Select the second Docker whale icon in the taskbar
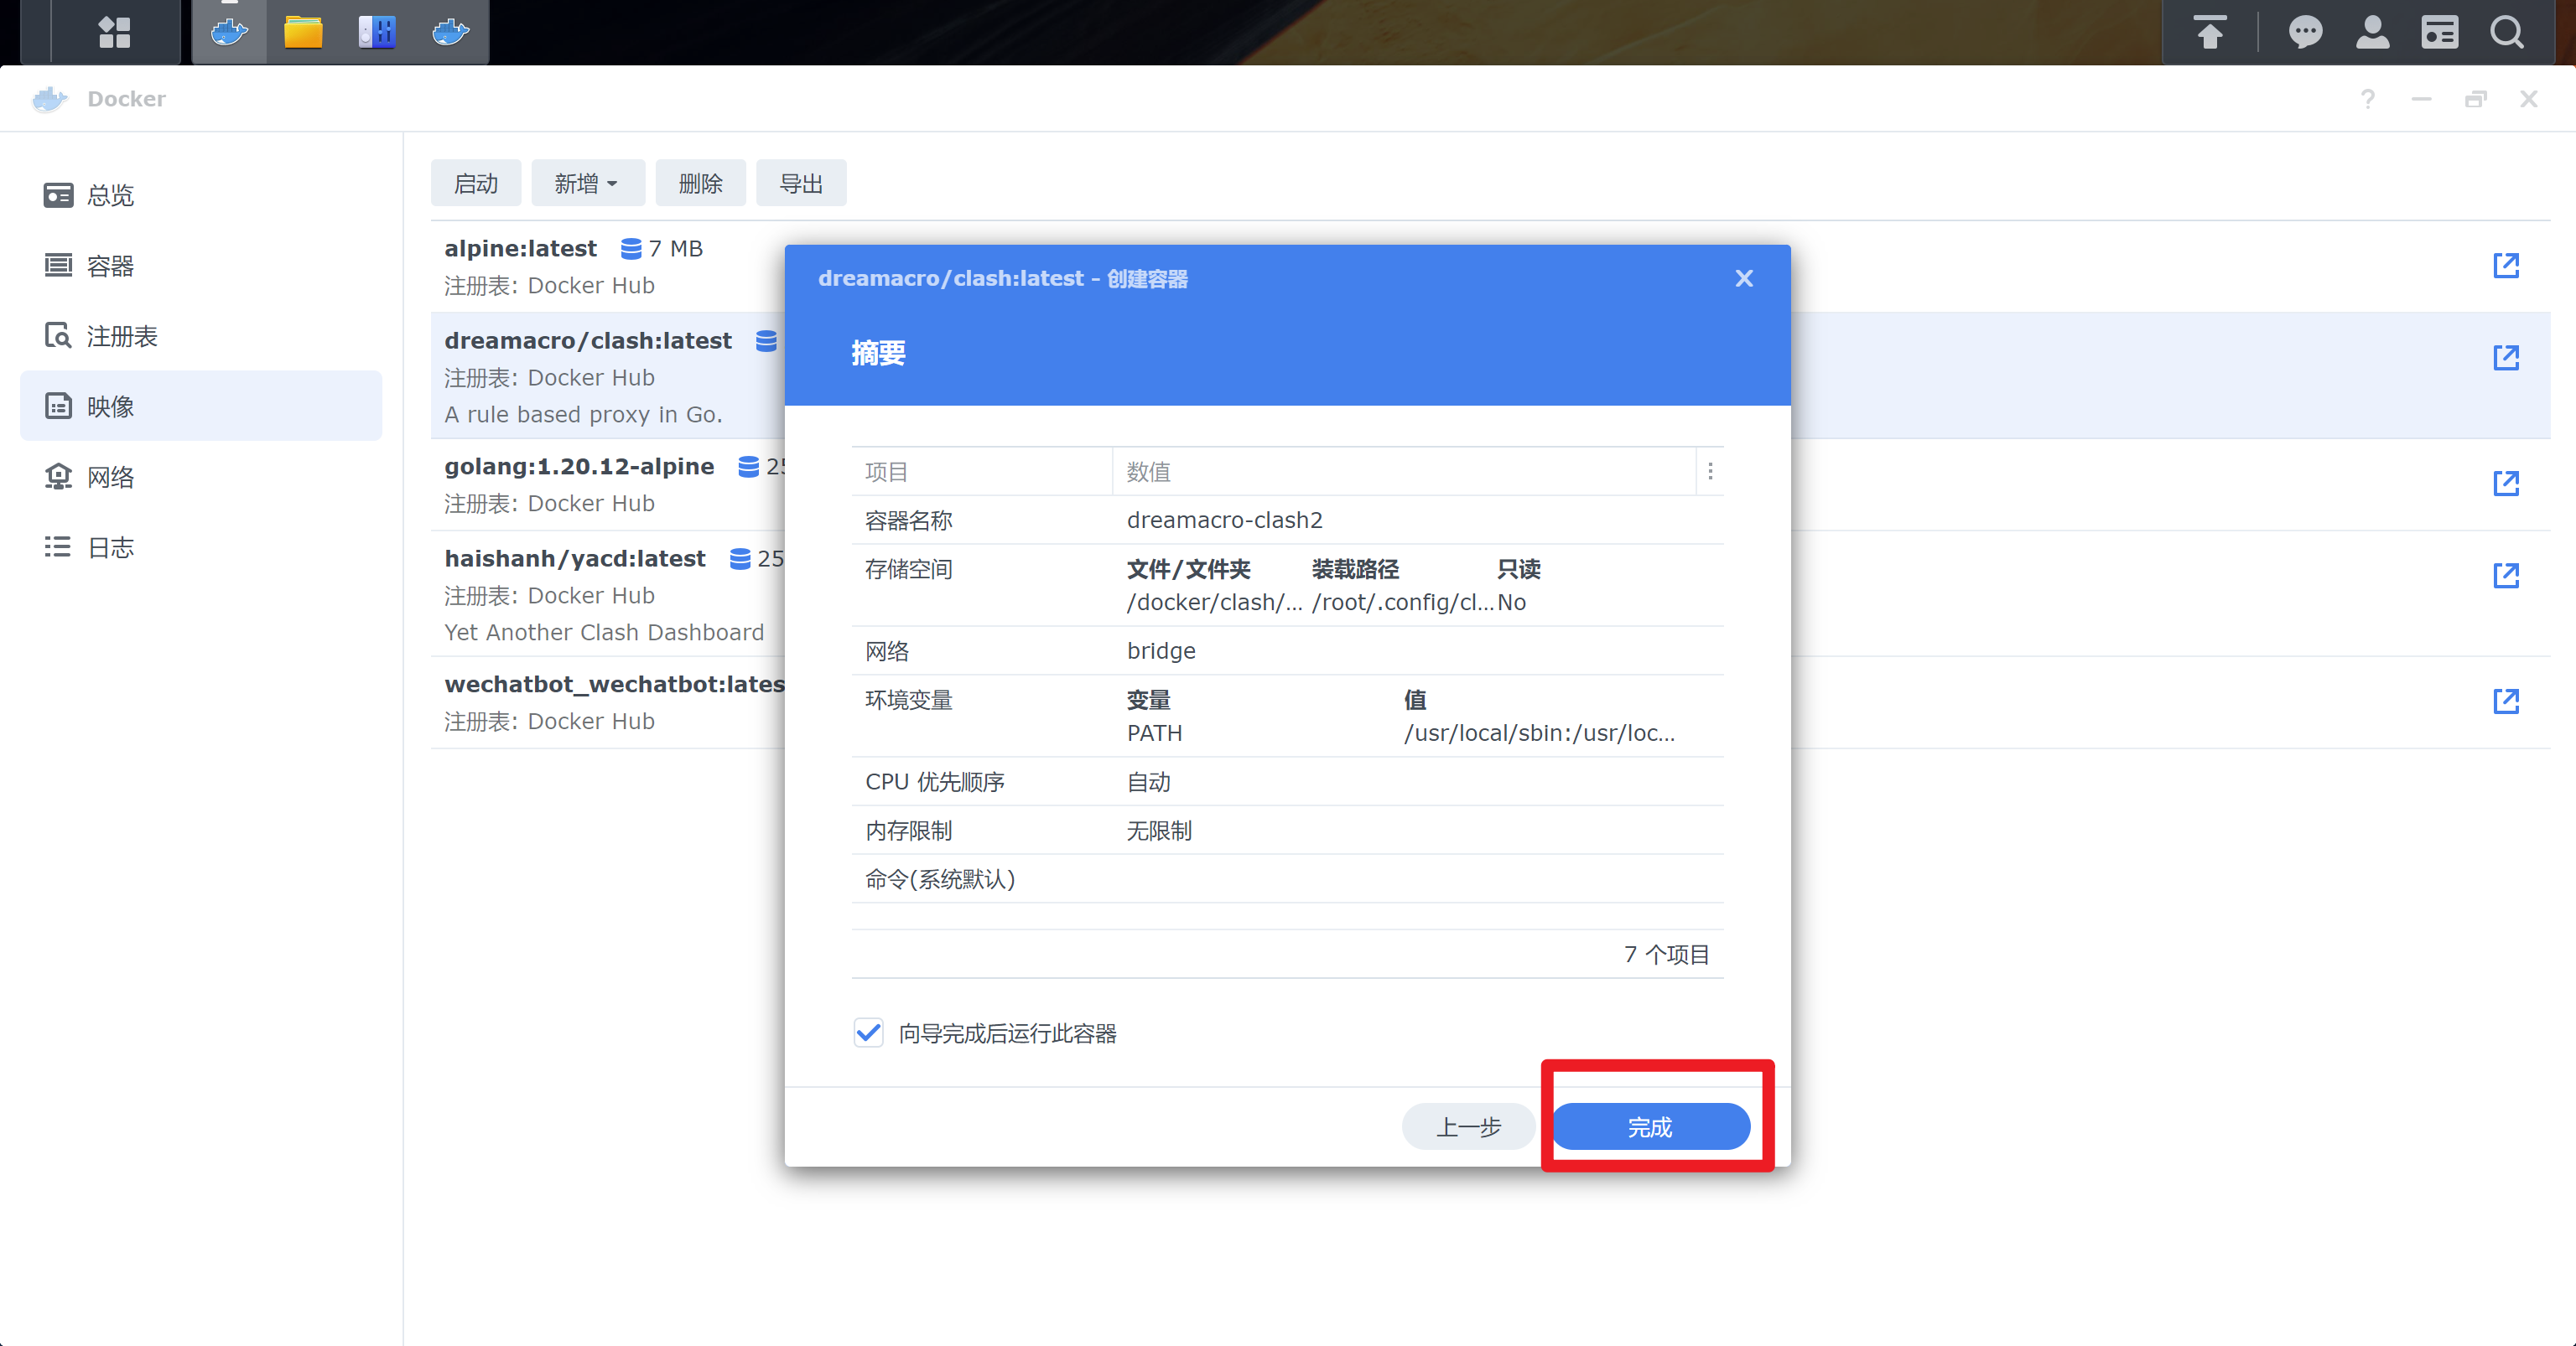The height and width of the screenshot is (1346, 2576). 451,32
